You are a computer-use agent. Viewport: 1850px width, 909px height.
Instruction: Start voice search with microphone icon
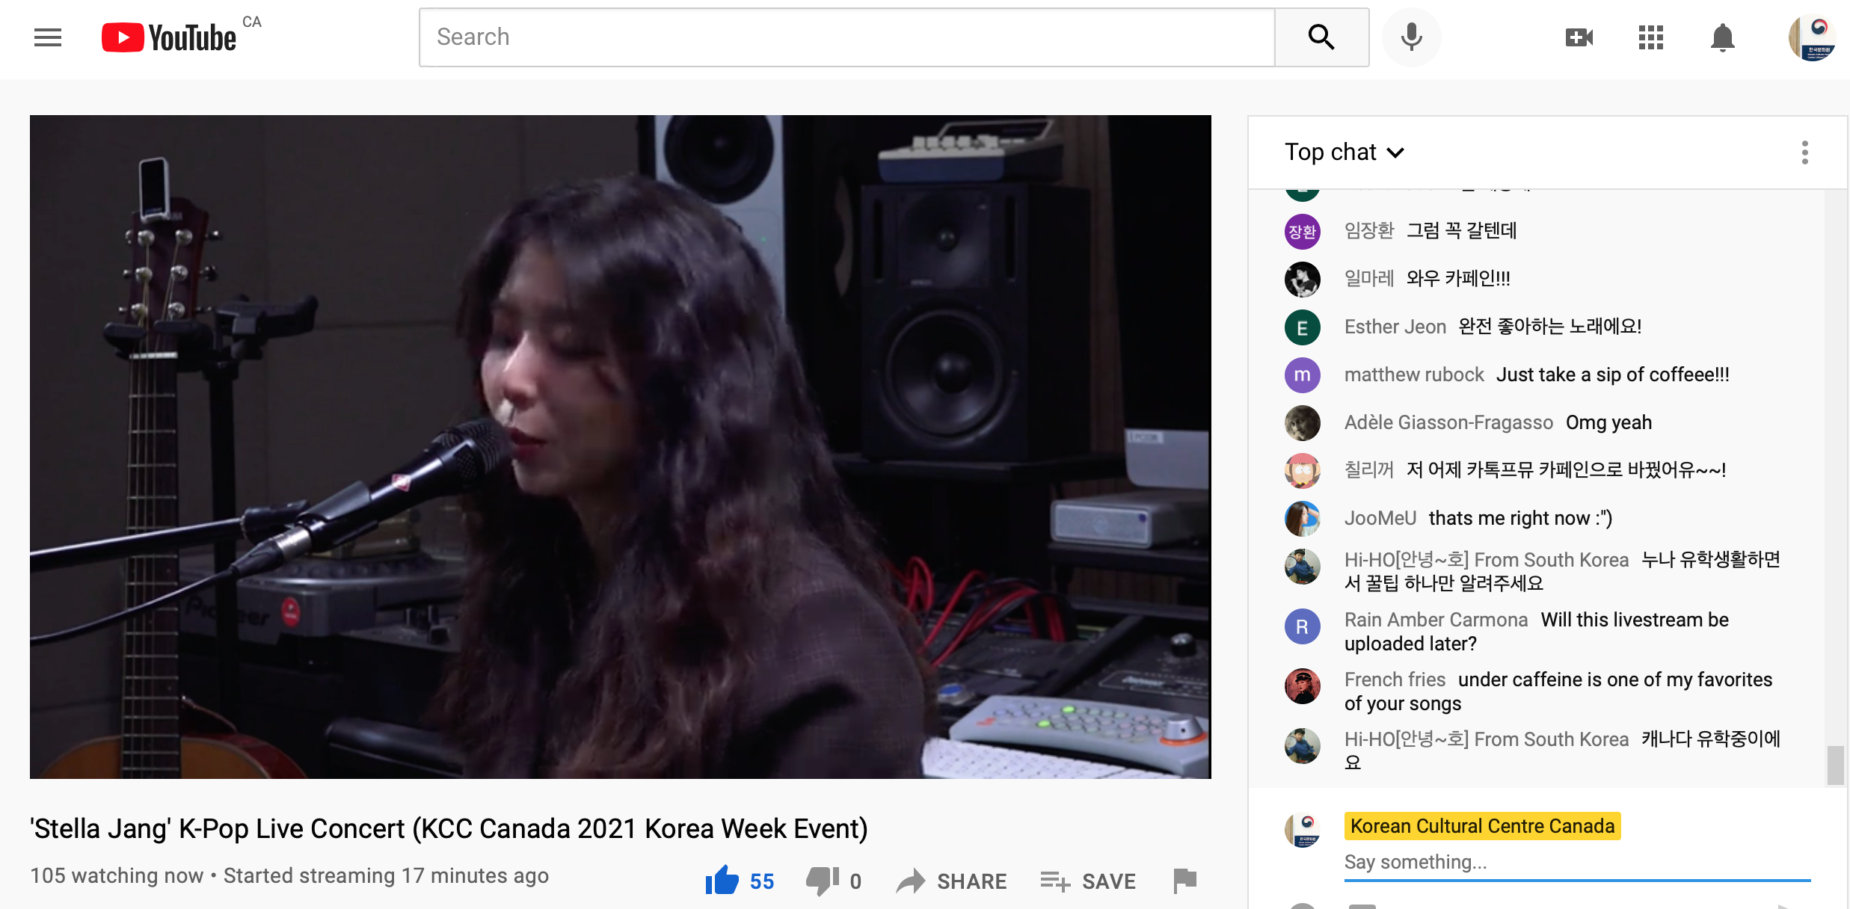[x=1411, y=37]
